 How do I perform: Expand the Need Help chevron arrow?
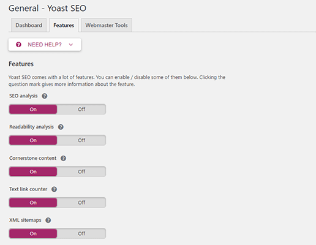pos(71,45)
